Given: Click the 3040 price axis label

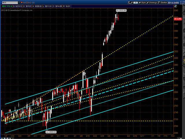Looking at the screenshot, I should 176,10.
